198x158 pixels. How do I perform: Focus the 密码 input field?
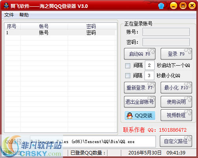point(166,42)
